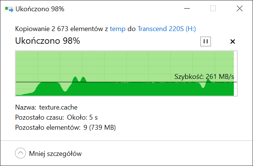Click the remaining items value 9 (739 MB)
The width and height of the screenshot is (253, 166).
point(100,127)
